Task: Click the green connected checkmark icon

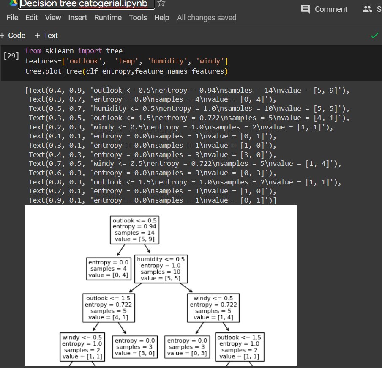Action: (374, 36)
